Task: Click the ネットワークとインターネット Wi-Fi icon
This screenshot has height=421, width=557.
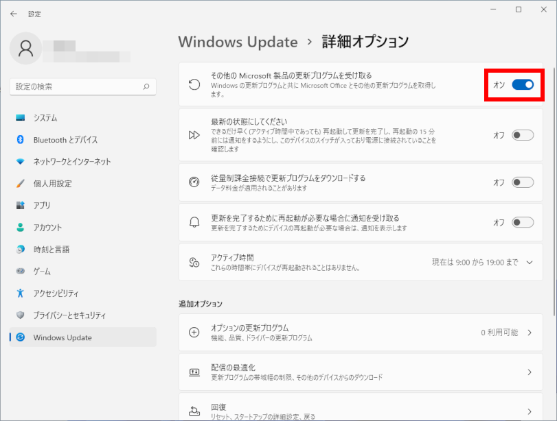Action: (x=20, y=162)
